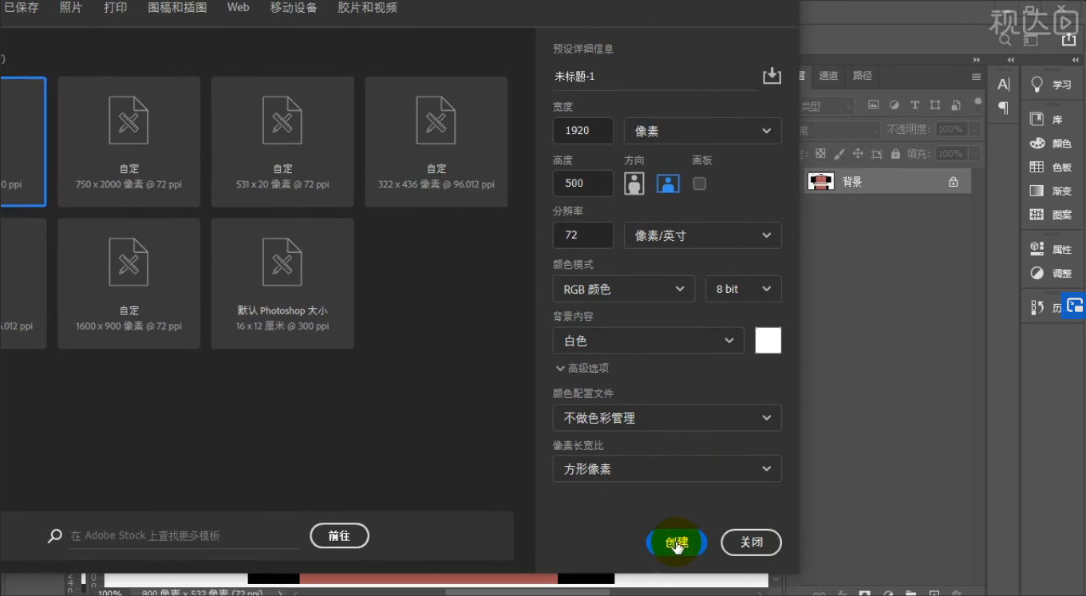Save the document preset with the download icon
The width and height of the screenshot is (1086, 596).
(x=772, y=76)
